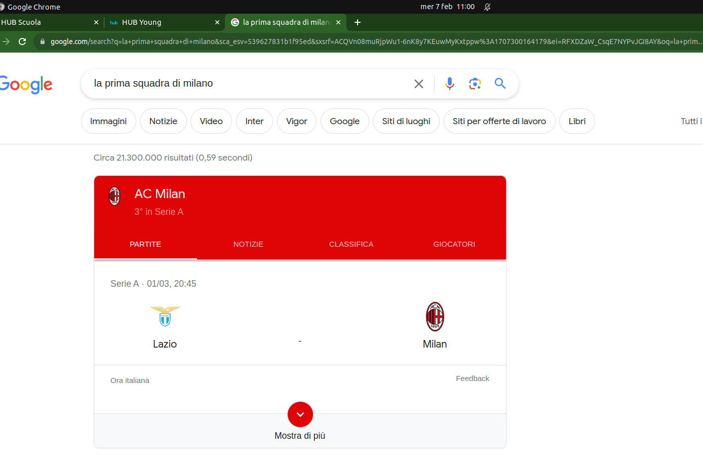Switch to the NOTIZIE tab in the card
The width and height of the screenshot is (703, 457).
pos(248,244)
